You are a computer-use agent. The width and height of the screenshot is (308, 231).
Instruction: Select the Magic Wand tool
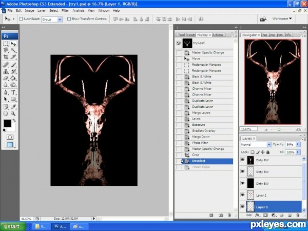point(13,50)
